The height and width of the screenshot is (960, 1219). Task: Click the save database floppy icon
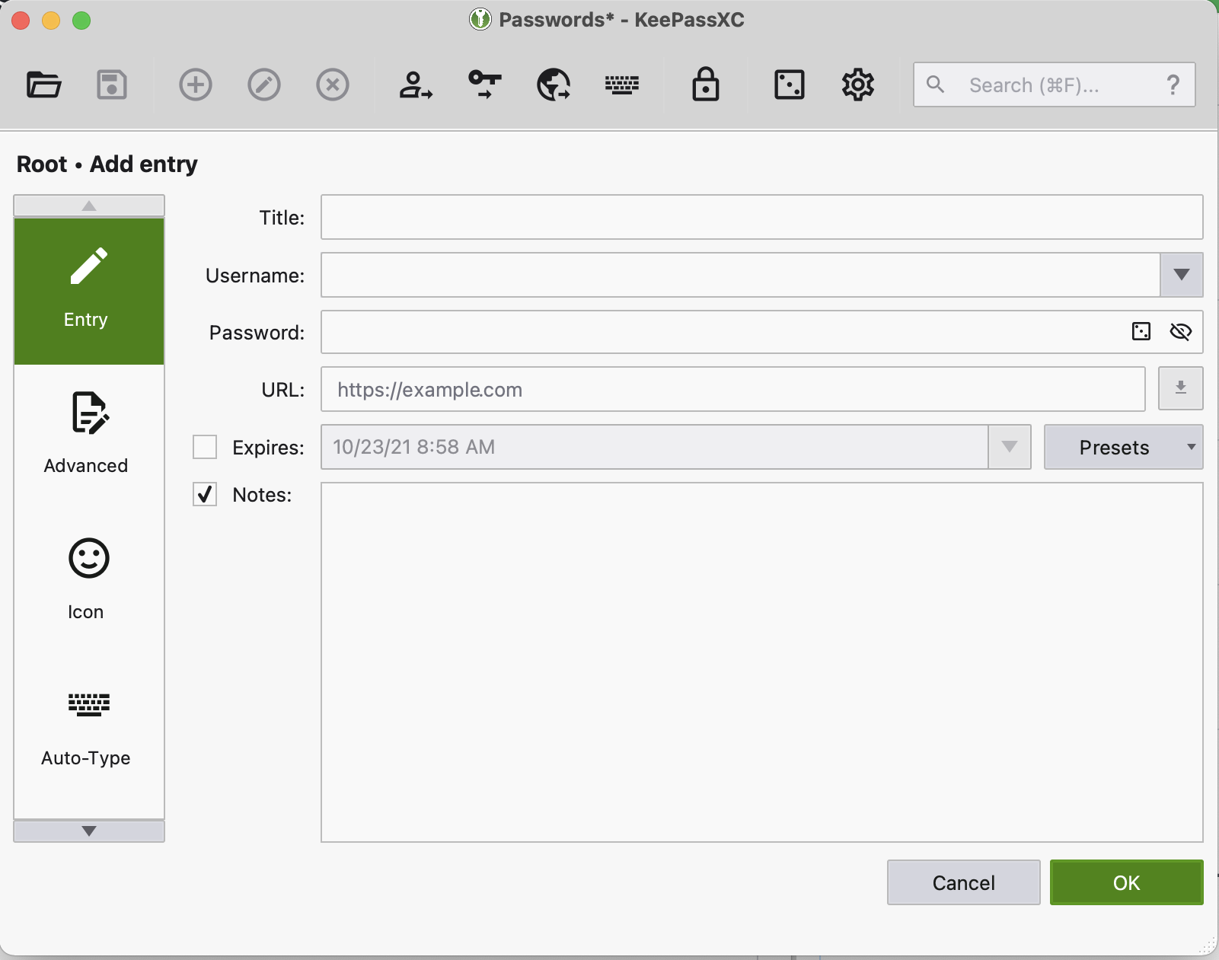[x=112, y=85]
